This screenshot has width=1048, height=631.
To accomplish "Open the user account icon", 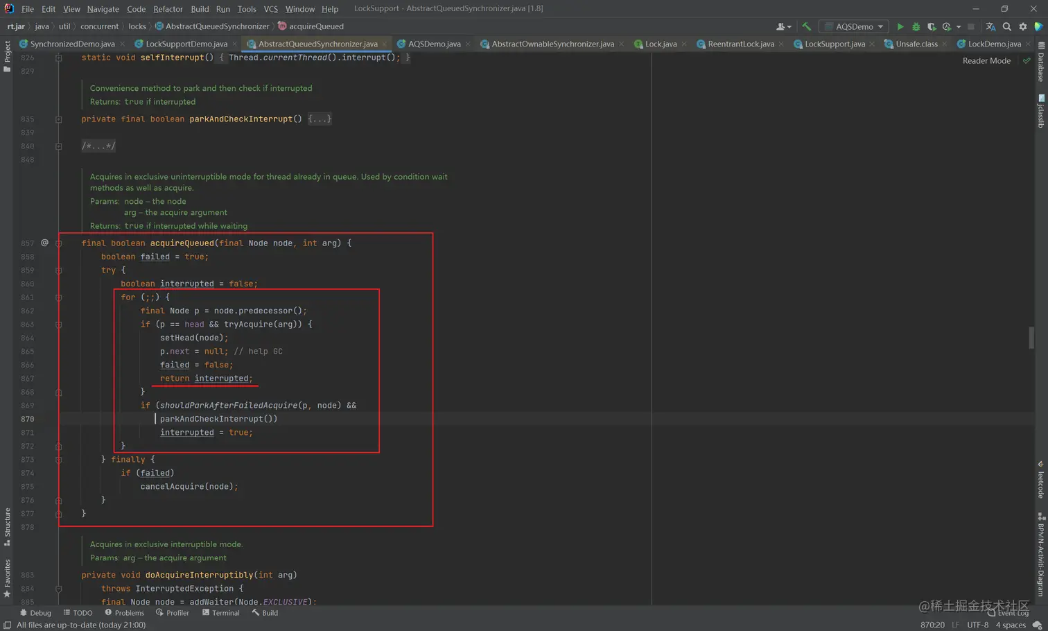I will click(x=784, y=26).
